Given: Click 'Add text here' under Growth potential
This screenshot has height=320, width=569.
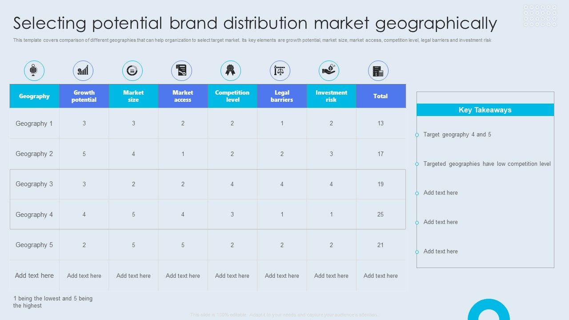Looking at the screenshot, I should pos(84,276).
